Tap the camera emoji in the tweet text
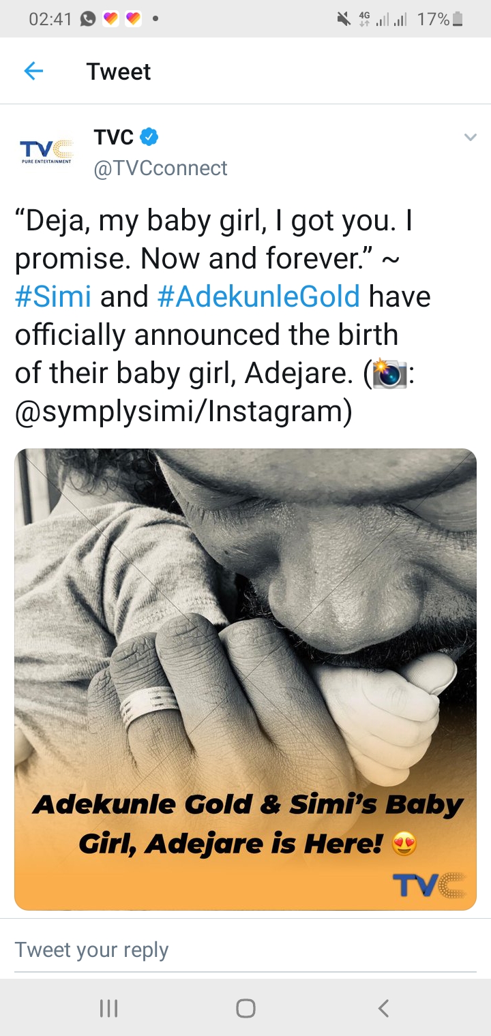The image size is (491, 1036). [389, 374]
